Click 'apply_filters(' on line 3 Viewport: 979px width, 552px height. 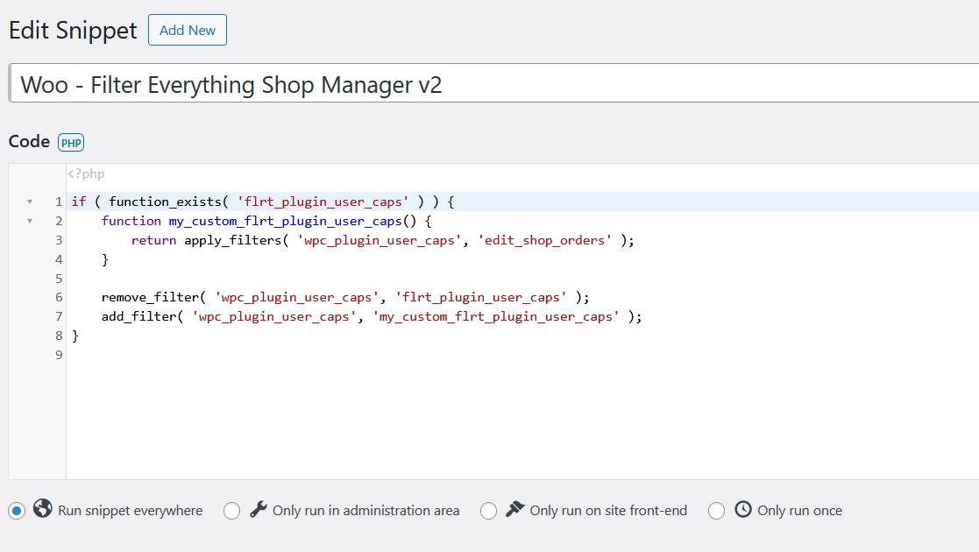(236, 240)
